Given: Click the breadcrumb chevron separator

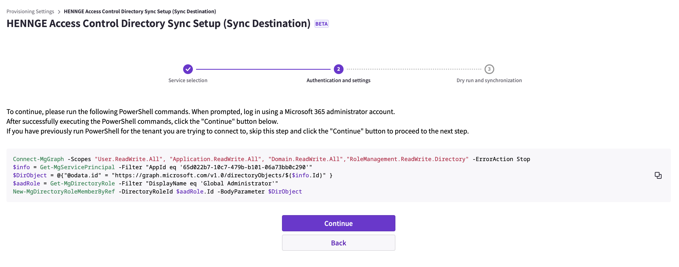Looking at the screenshot, I should point(59,12).
